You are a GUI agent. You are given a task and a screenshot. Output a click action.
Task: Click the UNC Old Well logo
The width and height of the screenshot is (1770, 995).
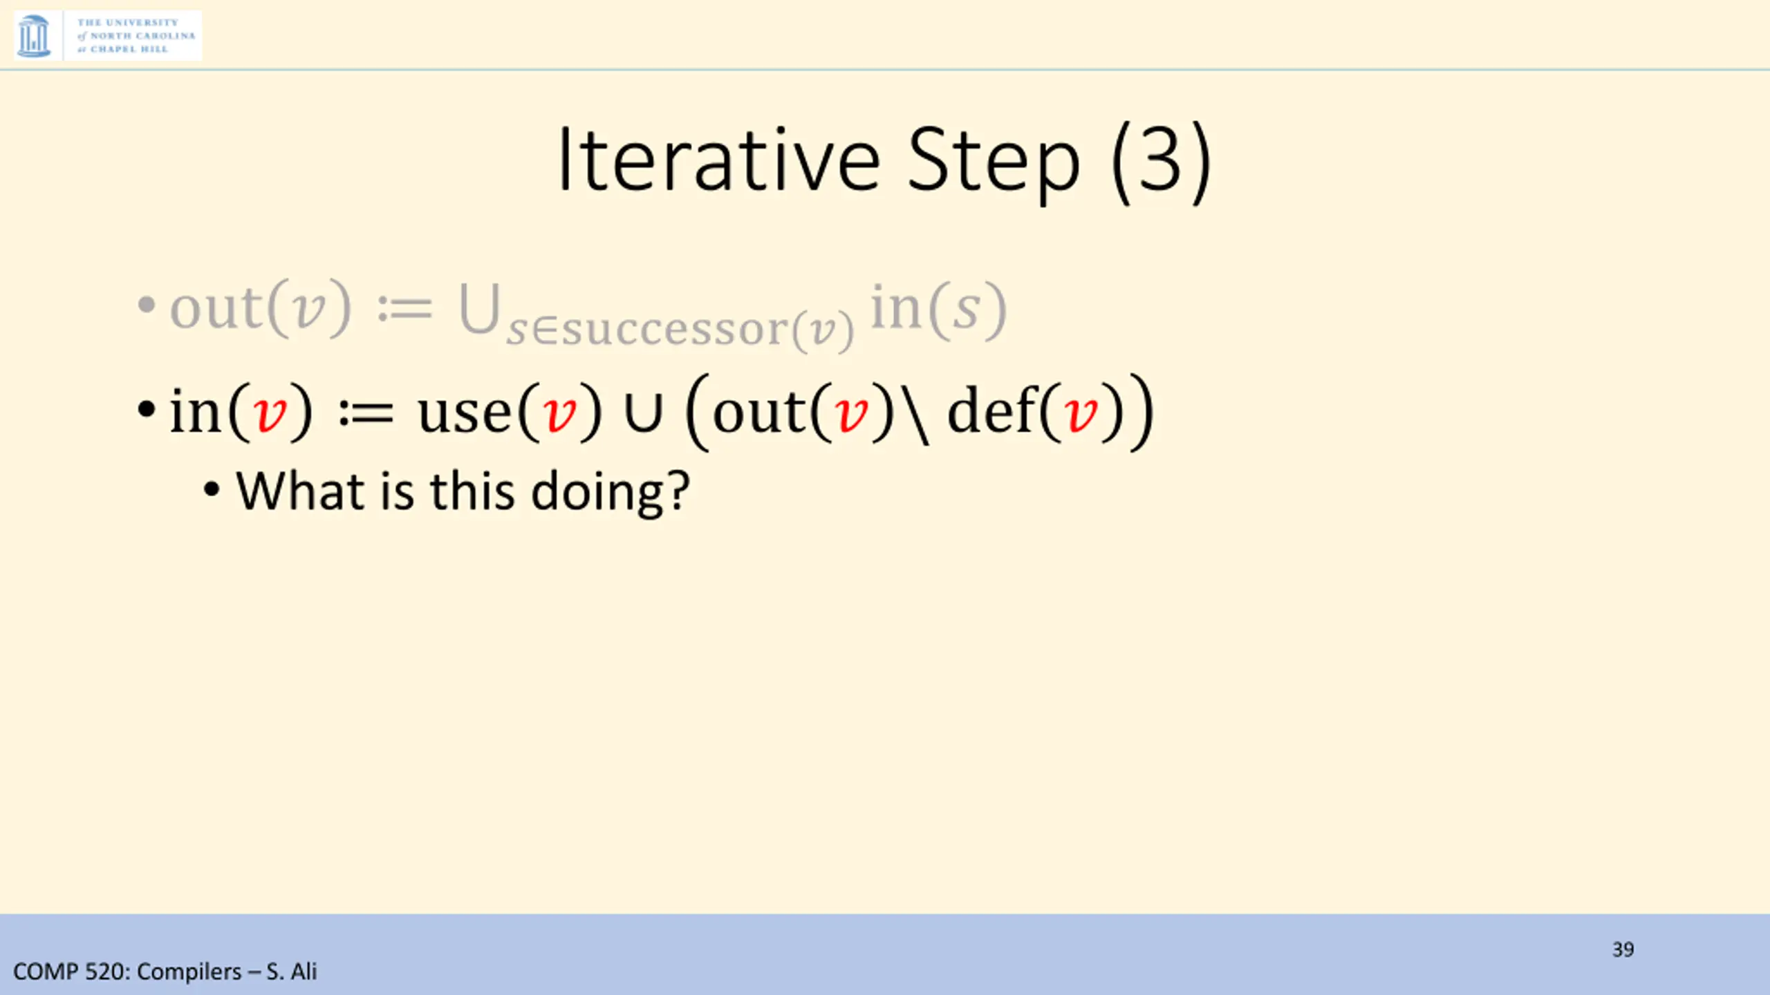[33, 36]
